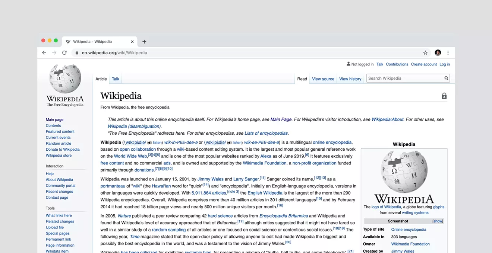Click the browser forward arrow
The width and height of the screenshot is (492, 253).
tap(54, 53)
